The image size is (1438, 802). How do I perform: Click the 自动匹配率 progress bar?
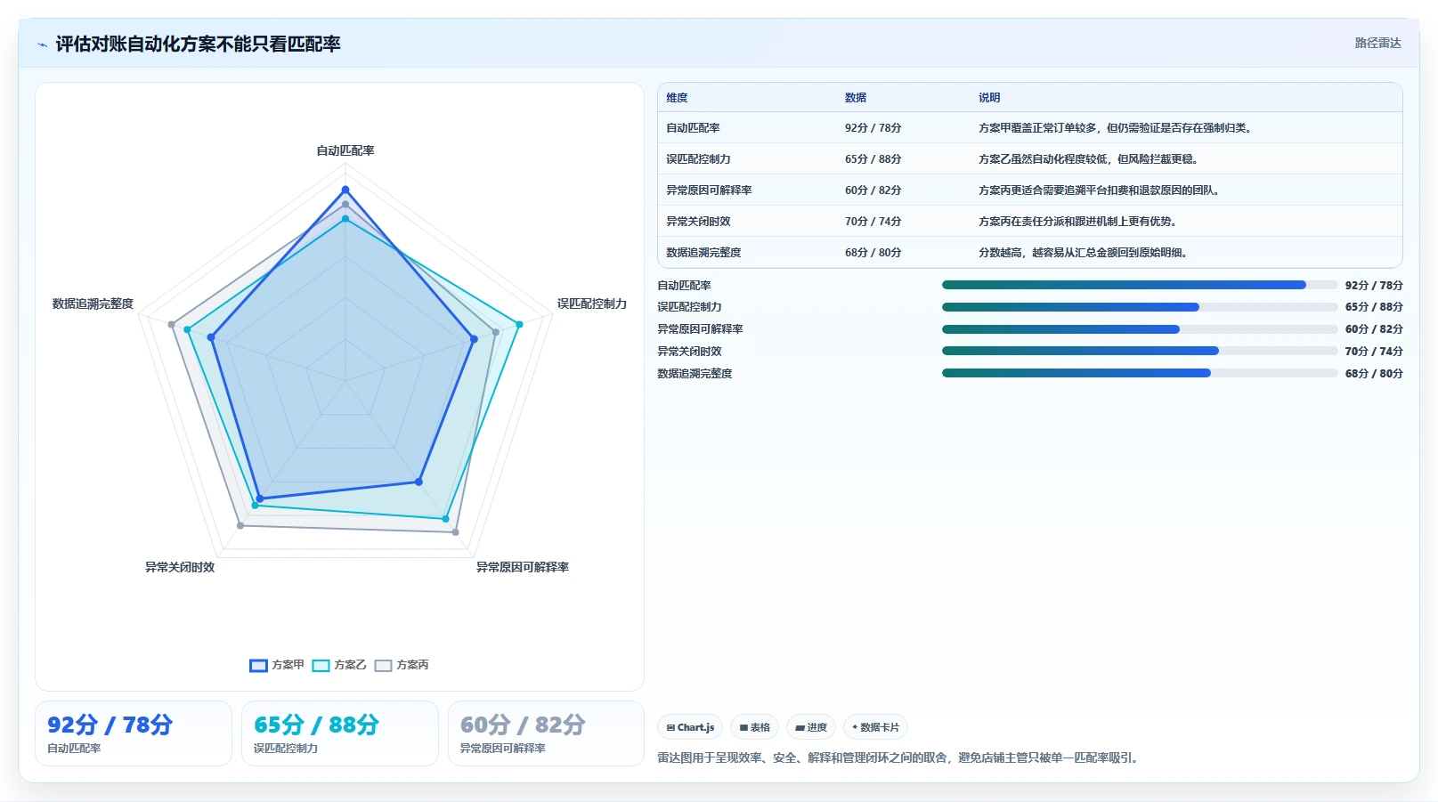[x=1140, y=285]
